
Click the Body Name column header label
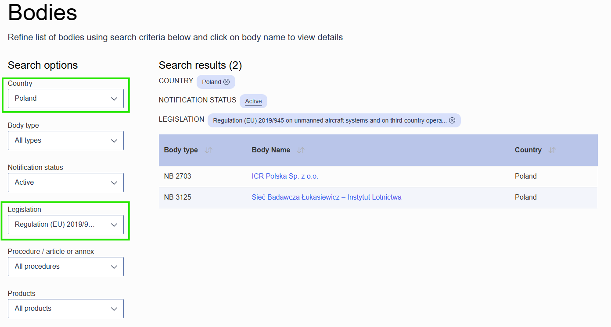tap(271, 150)
